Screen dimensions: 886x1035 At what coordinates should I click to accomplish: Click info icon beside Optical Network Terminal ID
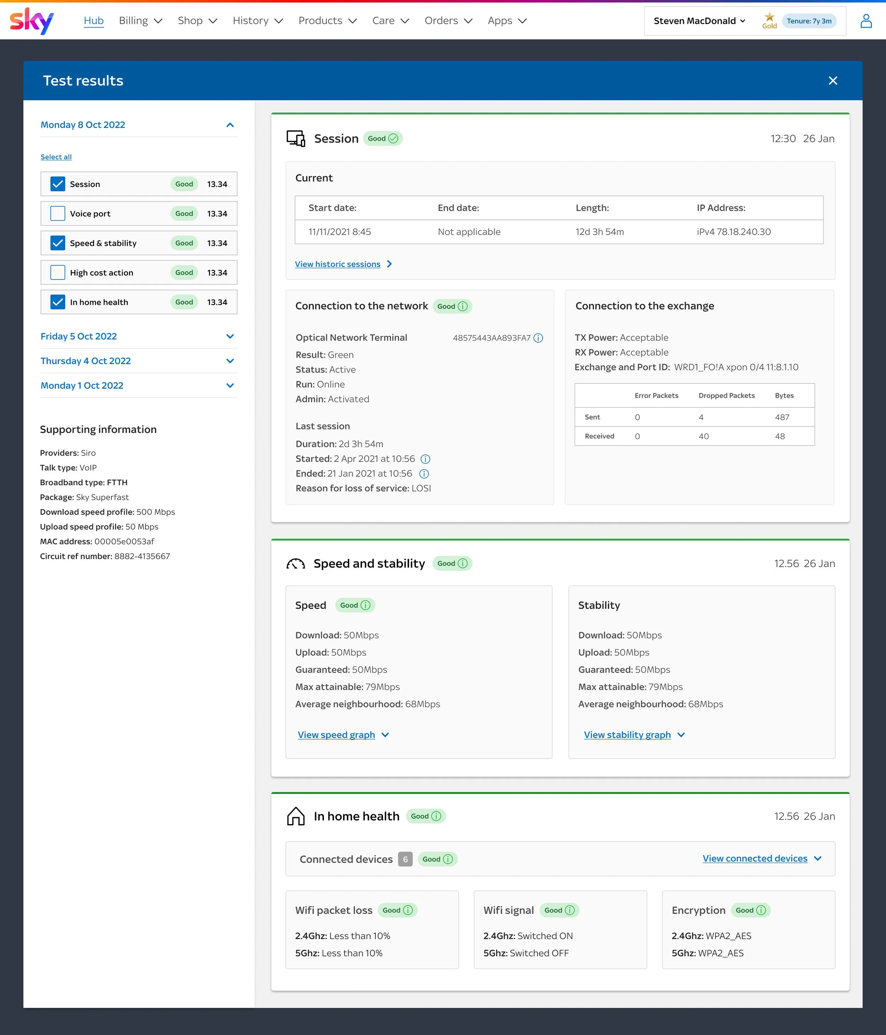point(538,338)
